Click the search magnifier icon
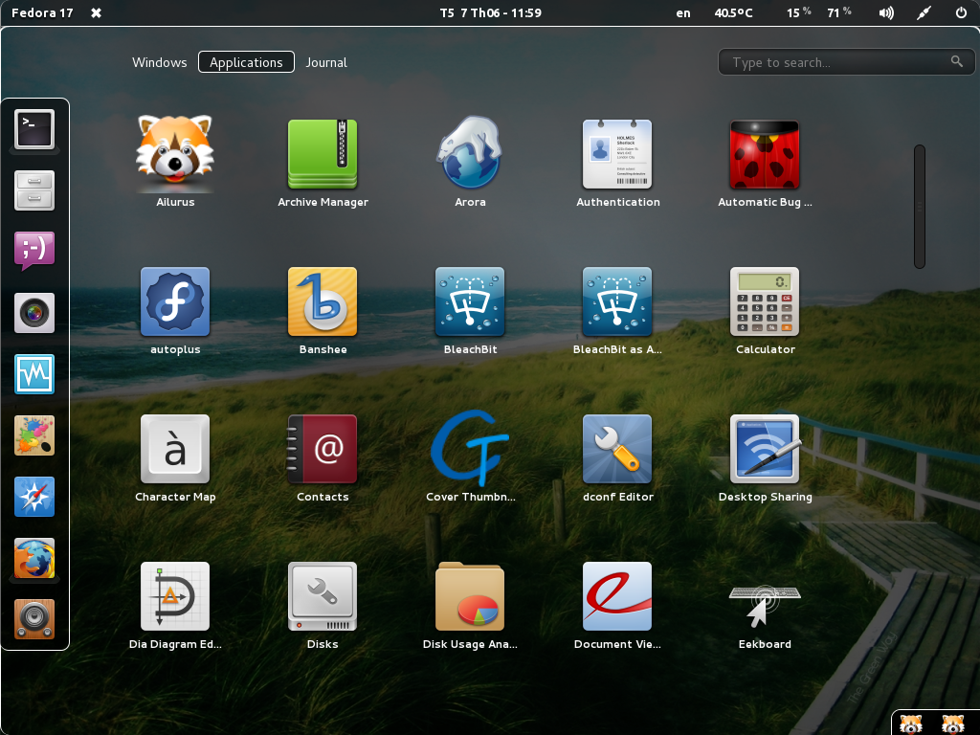This screenshot has width=980, height=735. pyautogui.click(x=956, y=61)
